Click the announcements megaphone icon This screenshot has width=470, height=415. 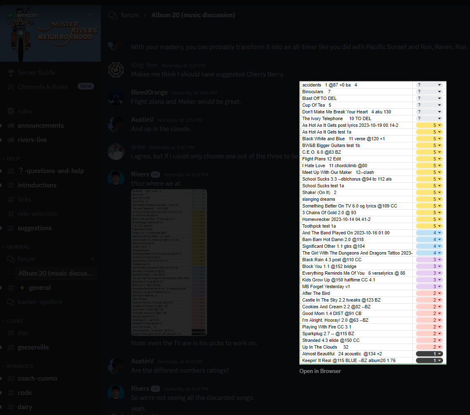(11, 126)
